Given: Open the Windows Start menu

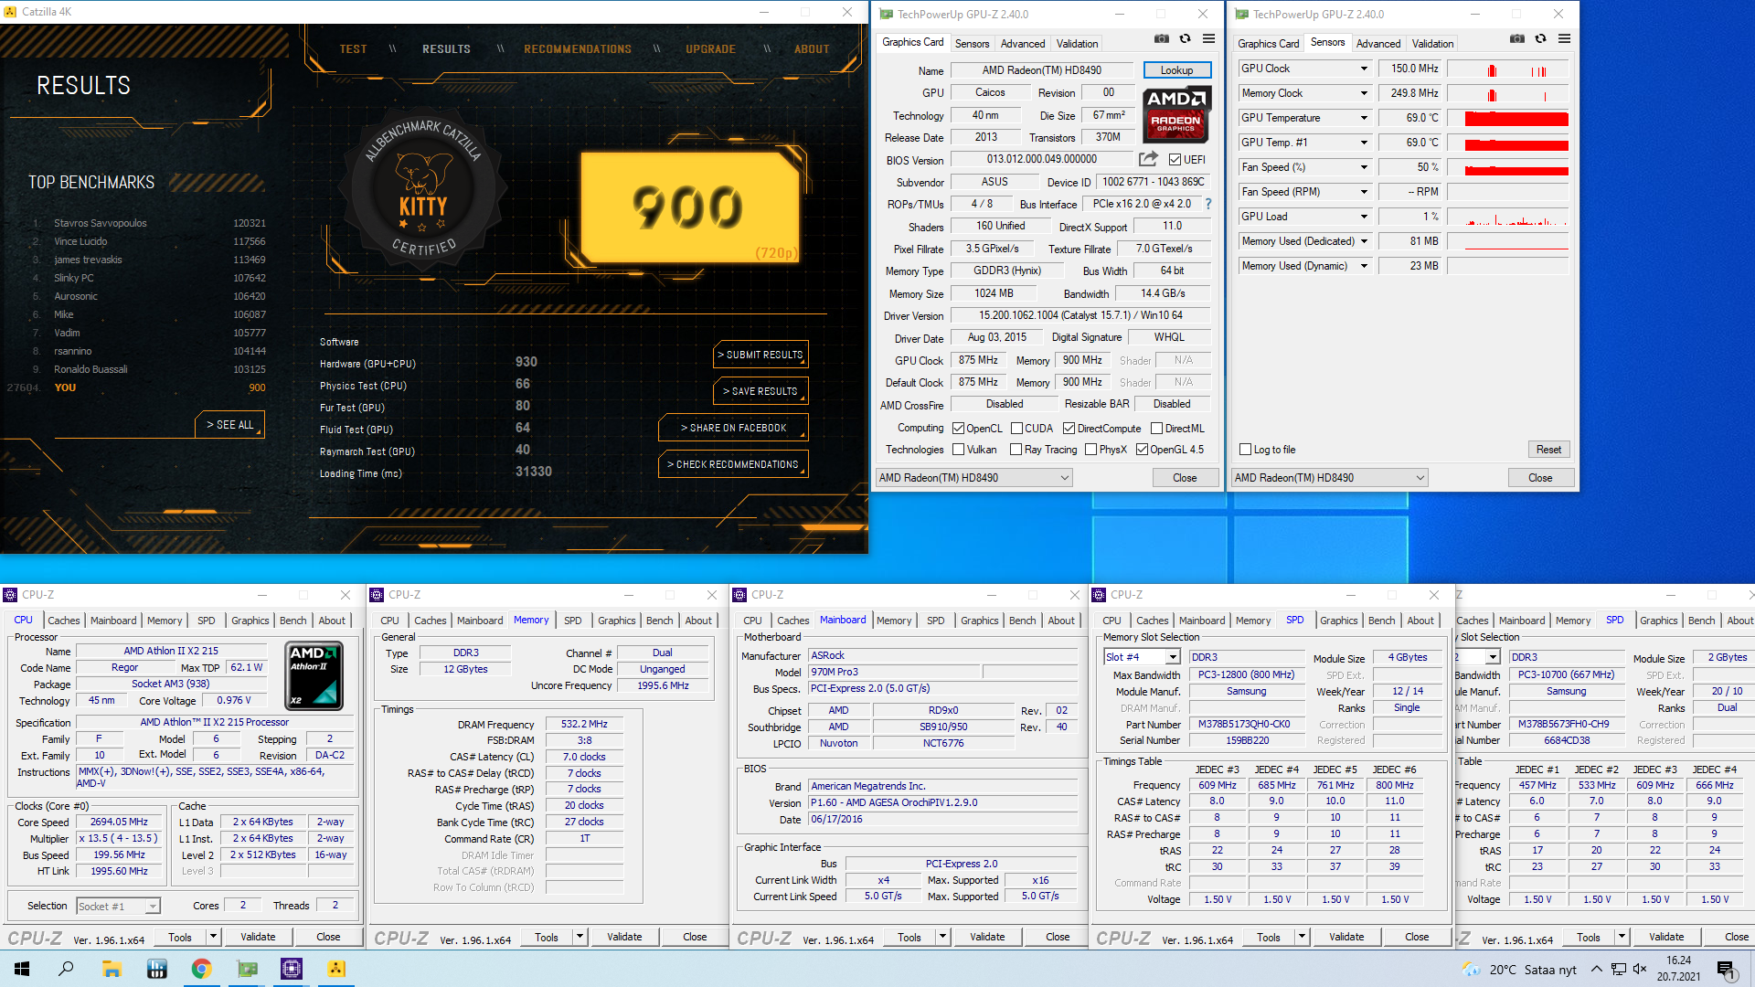Looking at the screenshot, I should point(22,969).
